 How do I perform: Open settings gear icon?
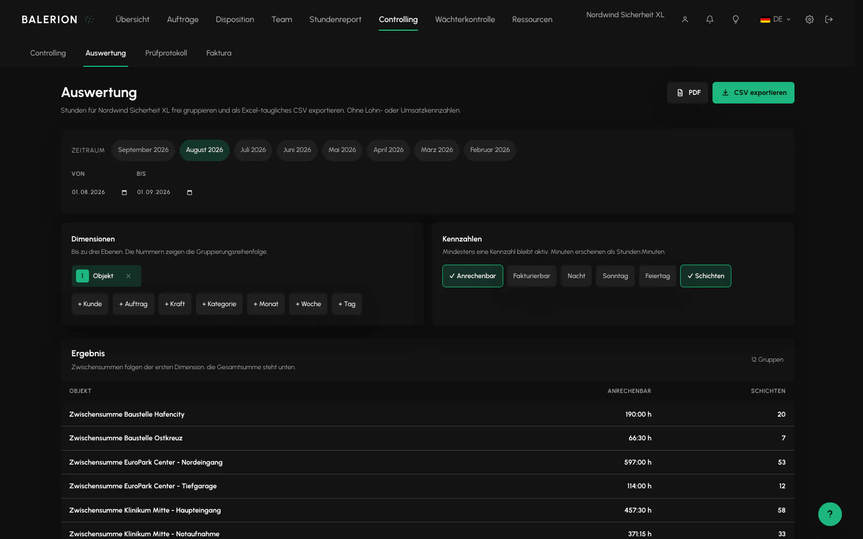click(810, 19)
